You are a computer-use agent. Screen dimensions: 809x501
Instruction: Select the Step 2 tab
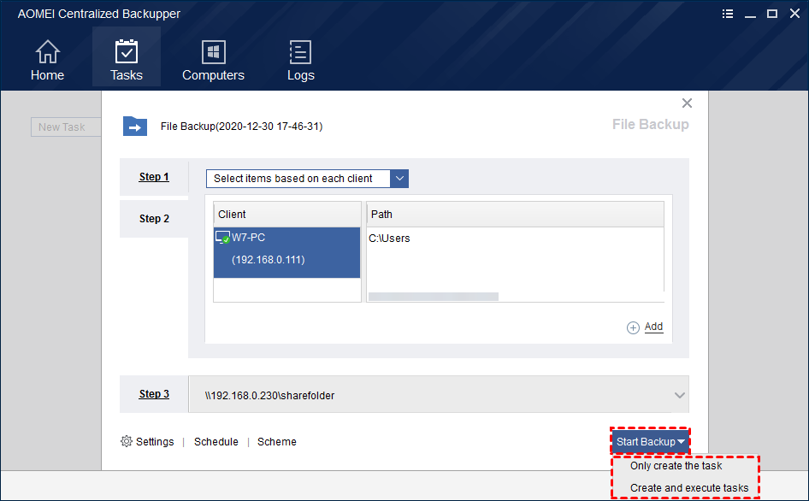[x=154, y=219]
